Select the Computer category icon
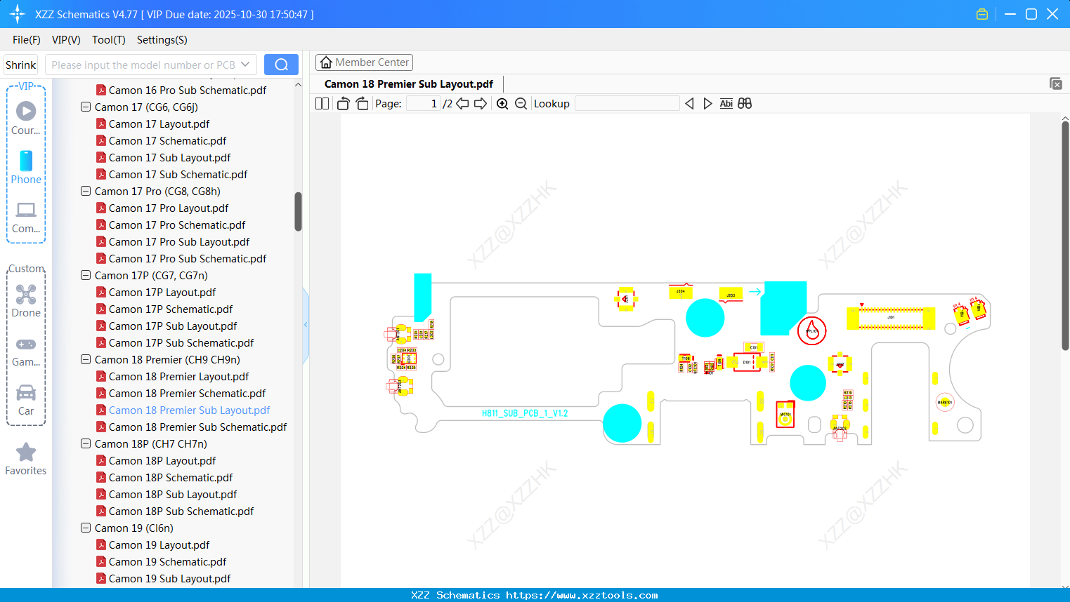 pyautogui.click(x=26, y=210)
